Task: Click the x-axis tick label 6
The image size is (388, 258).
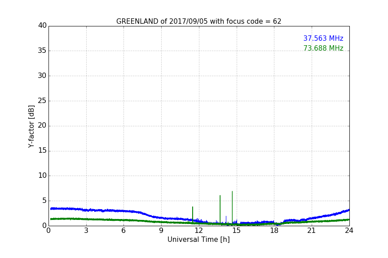Action: (x=124, y=231)
